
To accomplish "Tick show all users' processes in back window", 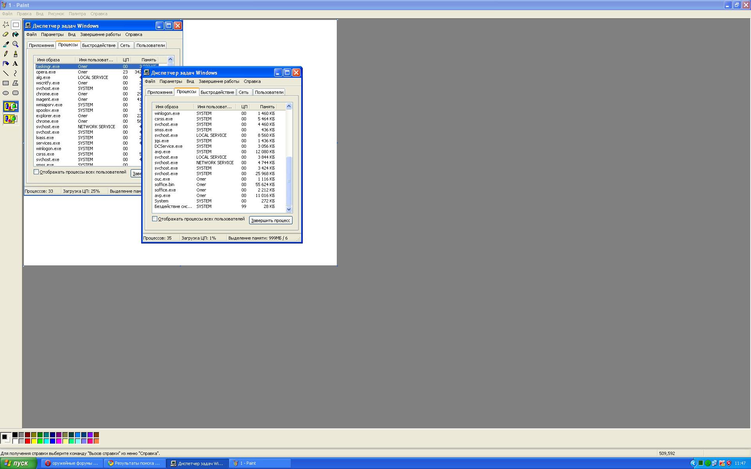I will (36, 172).
